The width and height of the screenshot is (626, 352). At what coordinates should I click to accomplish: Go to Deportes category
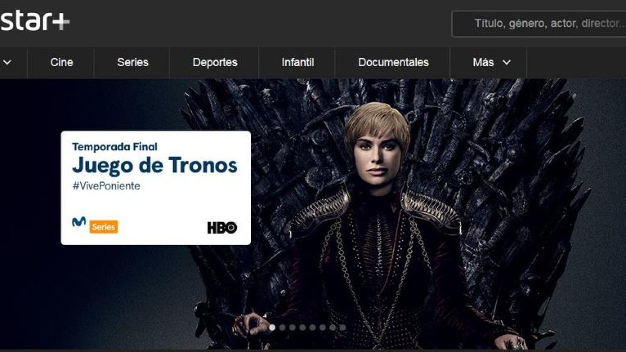[x=215, y=63]
